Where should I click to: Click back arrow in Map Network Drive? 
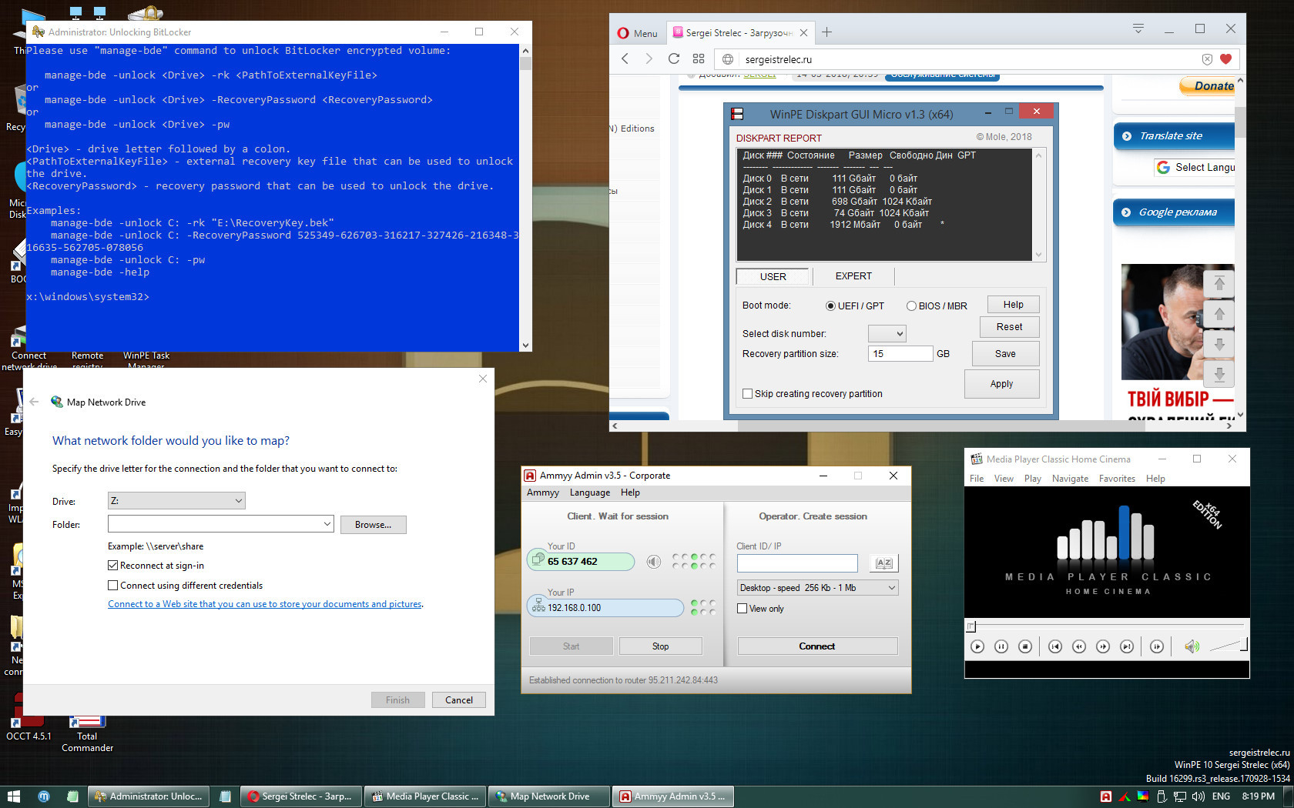point(34,402)
